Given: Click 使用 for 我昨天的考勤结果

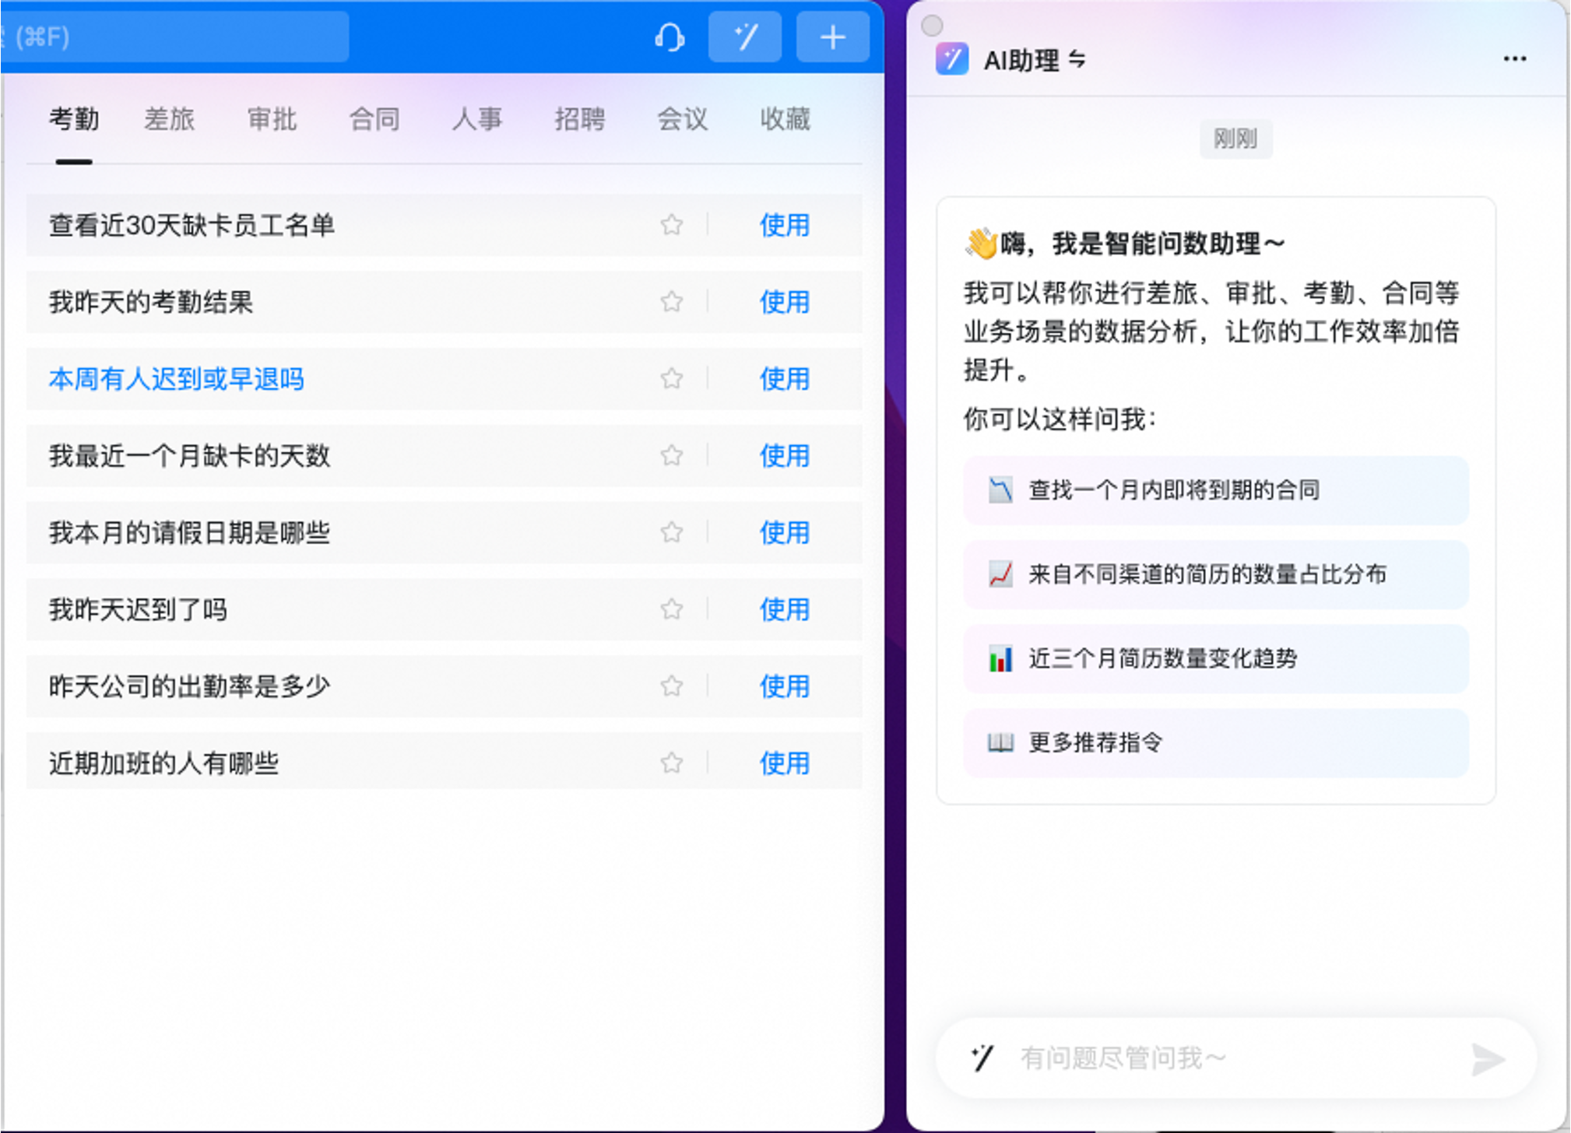Looking at the screenshot, I should (785, 302).
